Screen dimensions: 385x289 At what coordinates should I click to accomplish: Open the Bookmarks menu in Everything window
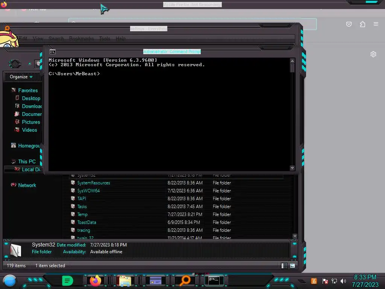[x=82, y=38]
